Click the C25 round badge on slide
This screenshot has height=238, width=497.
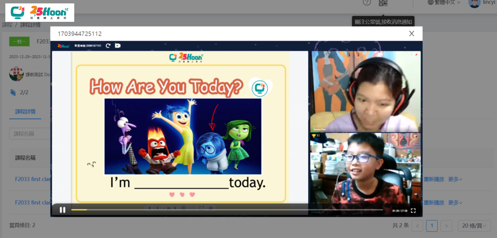click(260, 89)
